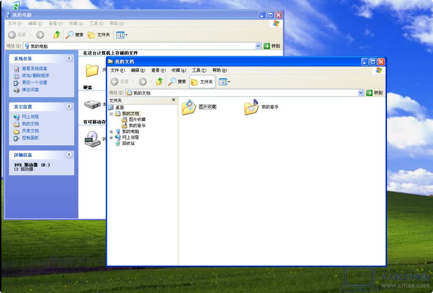The image size is (433, 293).
Task: Open 我的文档 link in 其它位置 panel
Action: 30,124
